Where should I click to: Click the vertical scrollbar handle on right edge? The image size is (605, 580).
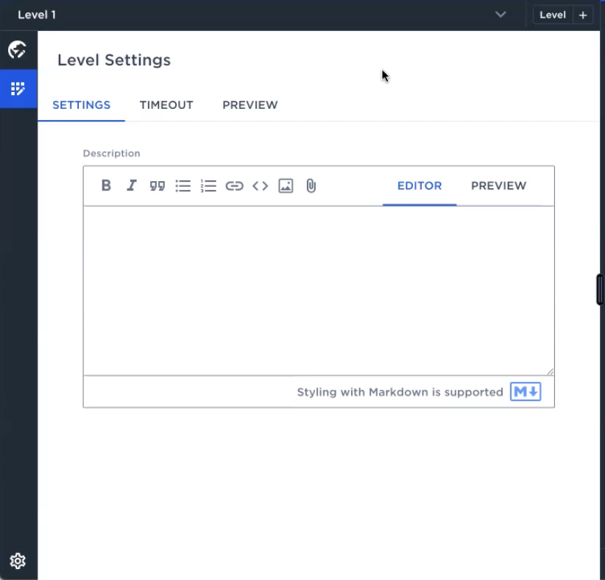tap(600, 289)
